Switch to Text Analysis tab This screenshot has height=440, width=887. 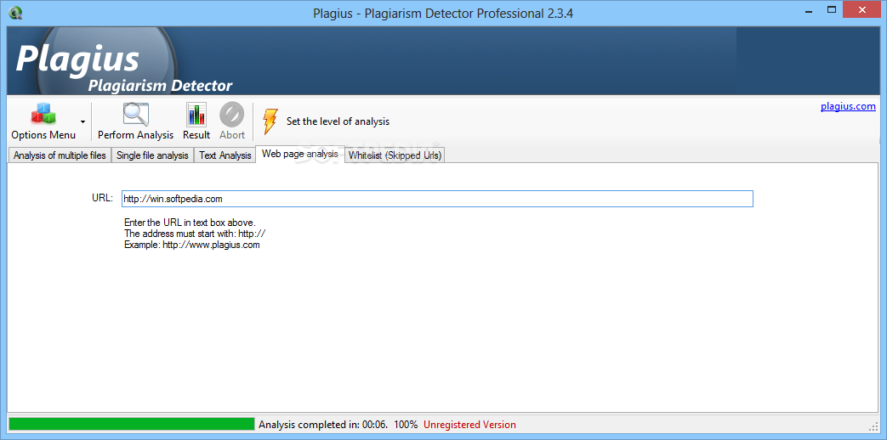[225, 155]
